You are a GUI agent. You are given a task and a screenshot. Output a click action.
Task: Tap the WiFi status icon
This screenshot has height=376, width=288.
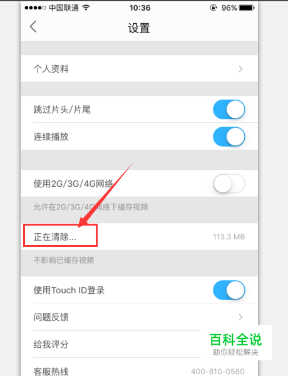pyautogui.click(x=86, y=8)
